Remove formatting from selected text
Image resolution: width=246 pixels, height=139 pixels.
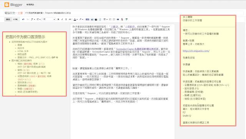point(122,20)
